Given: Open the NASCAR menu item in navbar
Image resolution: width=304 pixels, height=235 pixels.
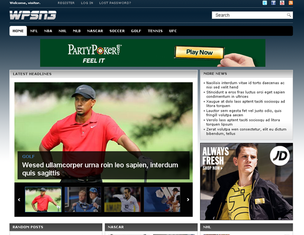Looking at the screenshot, I should tap(95, 31).
